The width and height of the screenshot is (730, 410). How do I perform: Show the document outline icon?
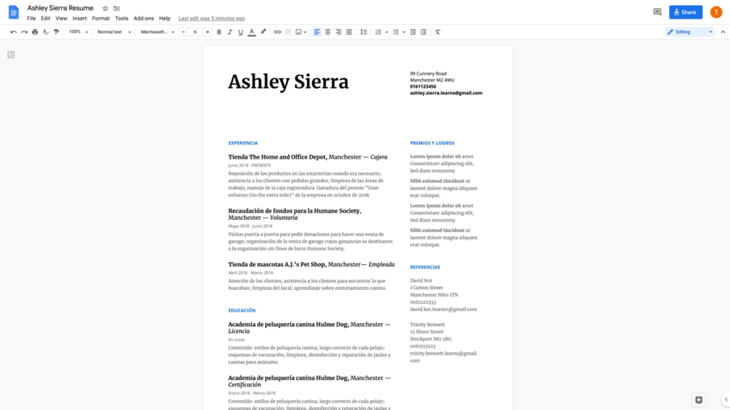pos(11,55)
